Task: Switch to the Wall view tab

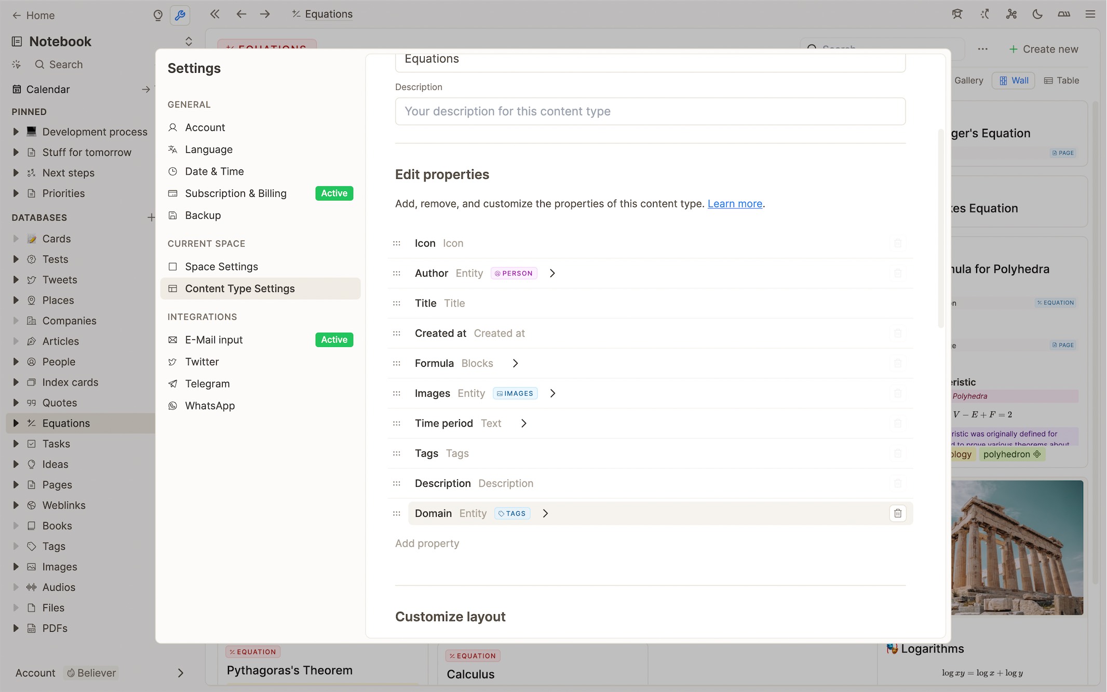Action: coord(1013,81)
